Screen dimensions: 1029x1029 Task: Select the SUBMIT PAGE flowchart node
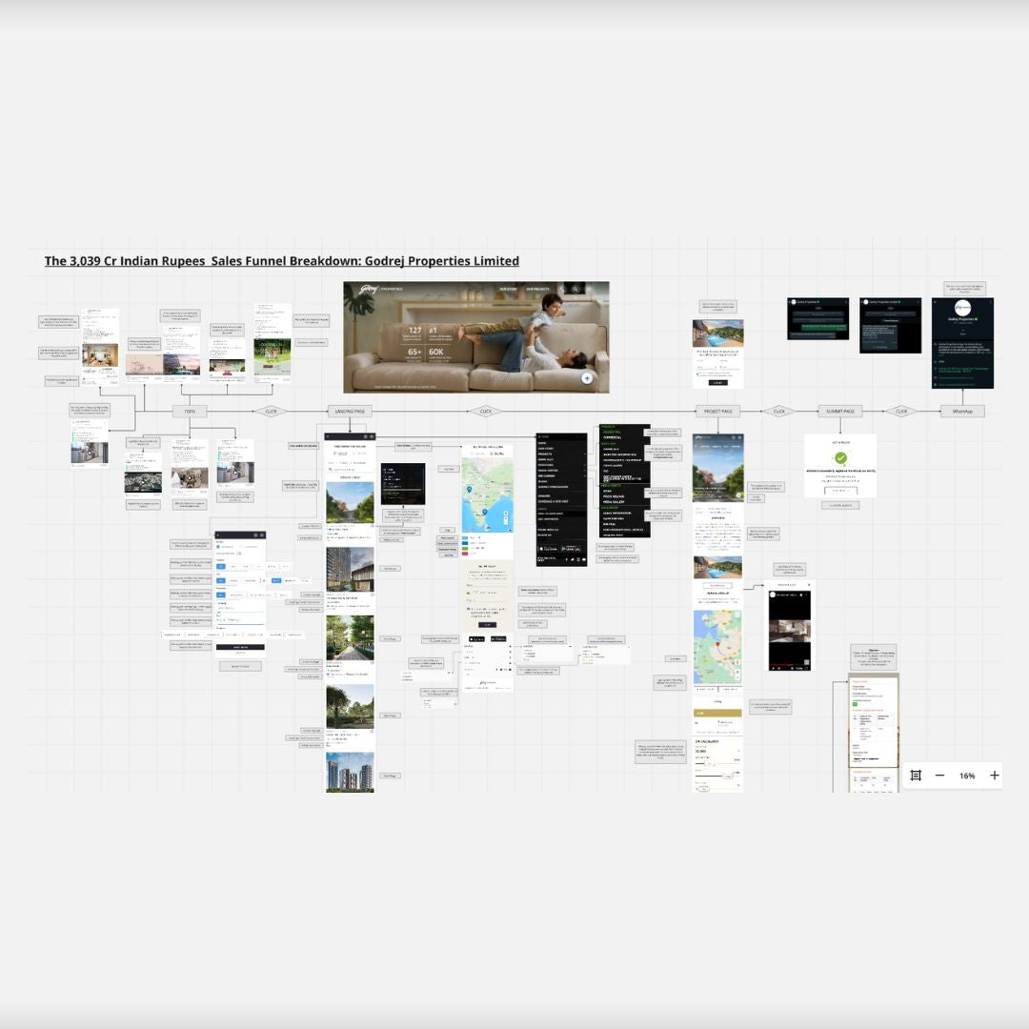839,412
